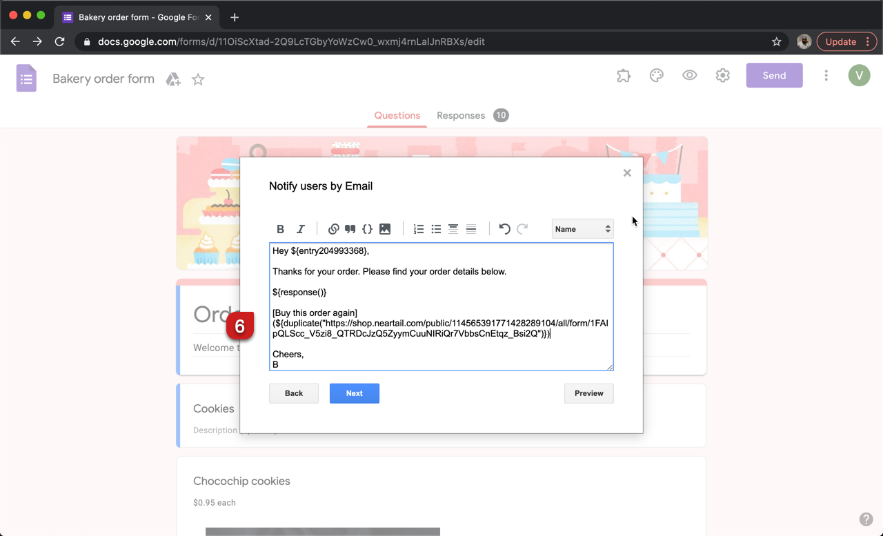This screenshot has height=536, width=883.
Task: Switch to the Responses tab
Action: (461, 115)
